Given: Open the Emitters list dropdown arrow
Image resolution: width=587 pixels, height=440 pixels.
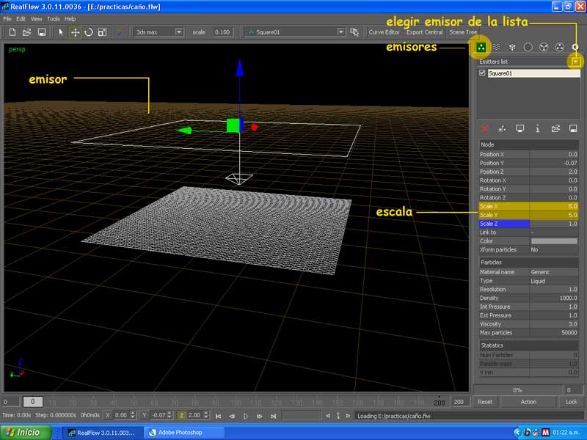Looking at the screenshot, I should [x=575, y=62].
